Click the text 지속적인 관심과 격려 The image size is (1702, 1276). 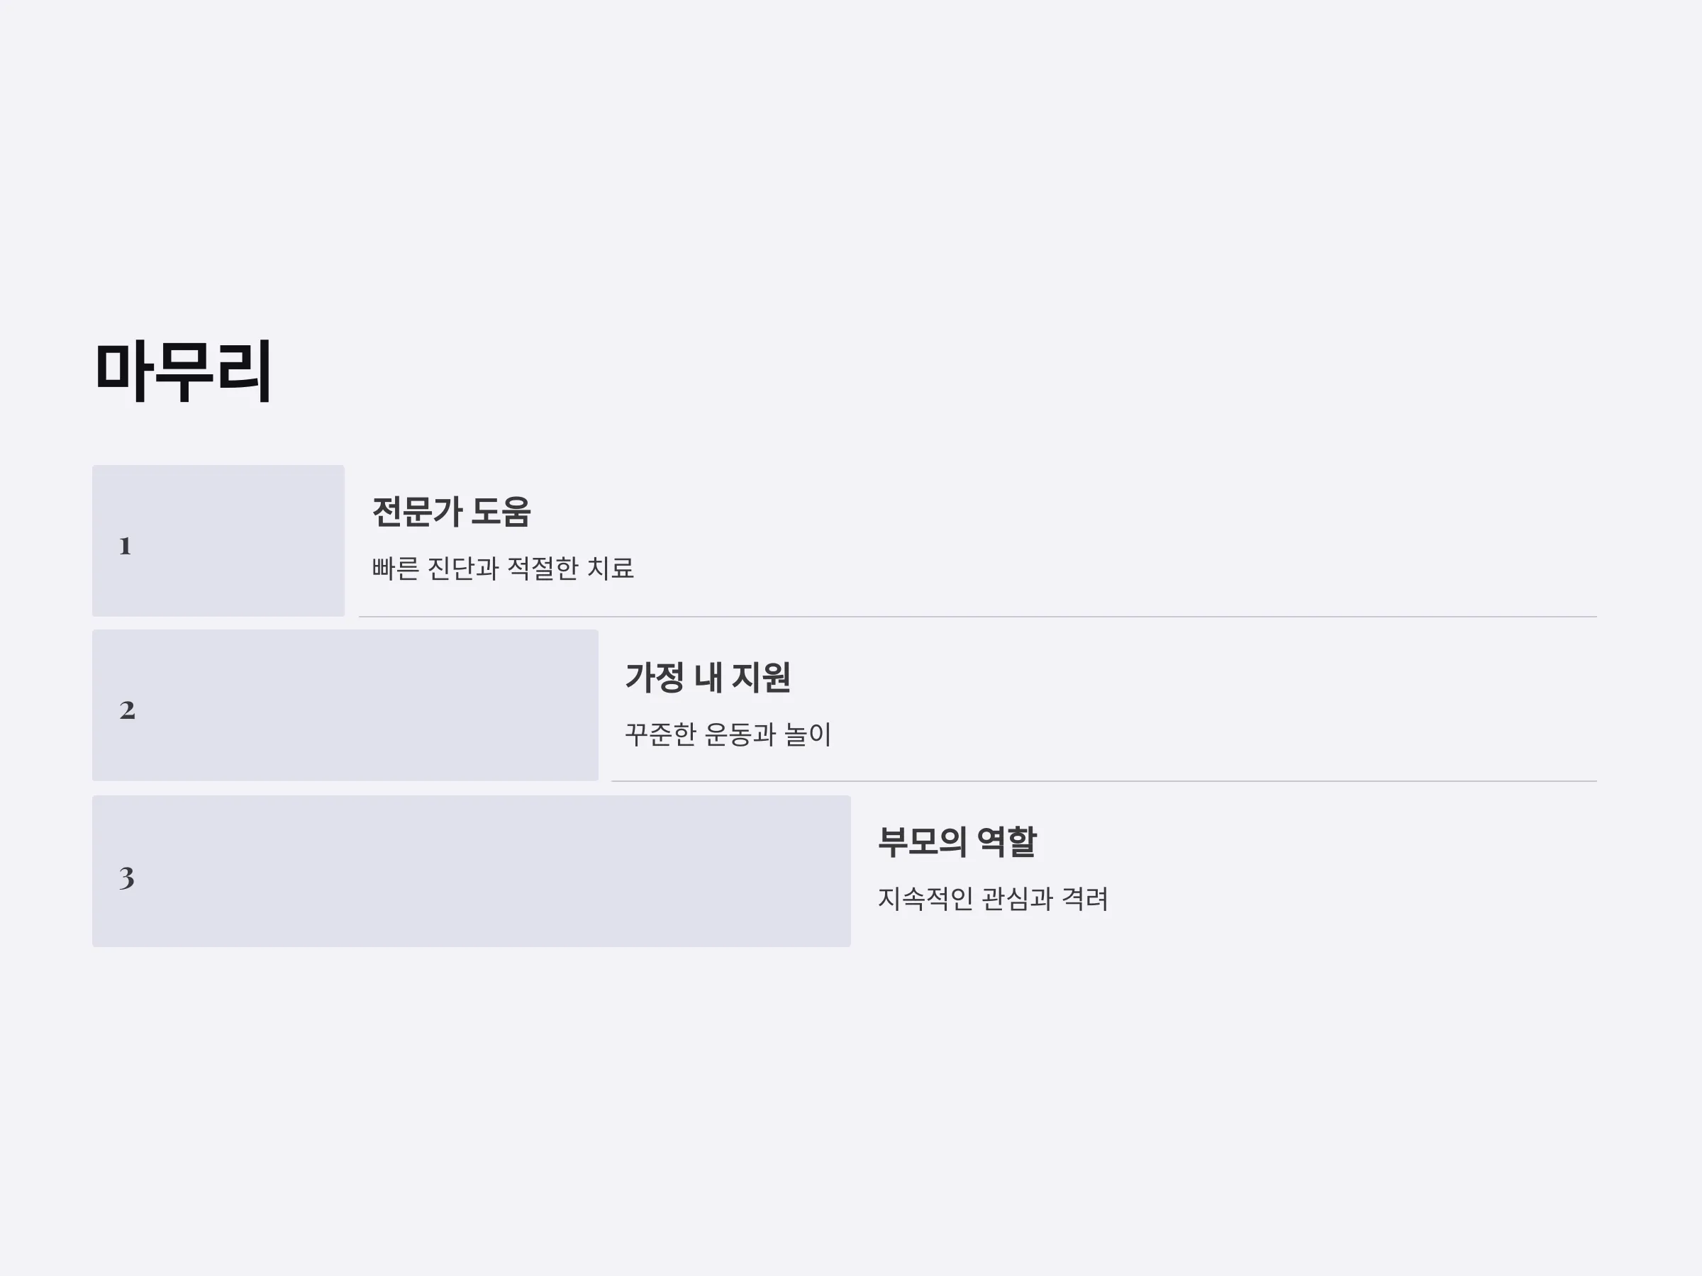994,898
